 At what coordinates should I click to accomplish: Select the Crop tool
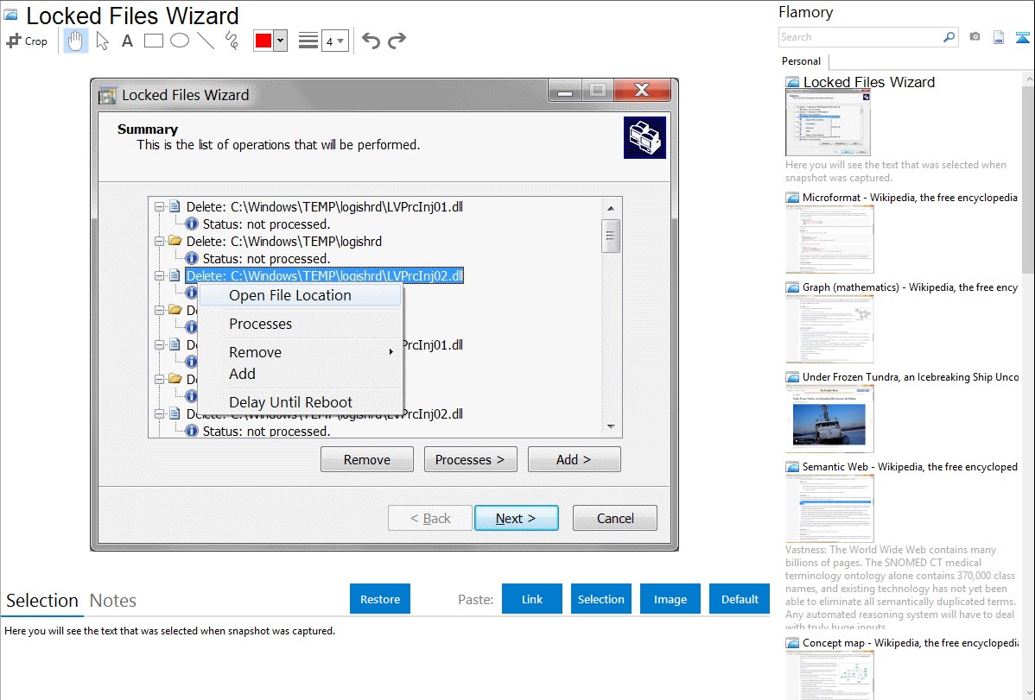27,41
